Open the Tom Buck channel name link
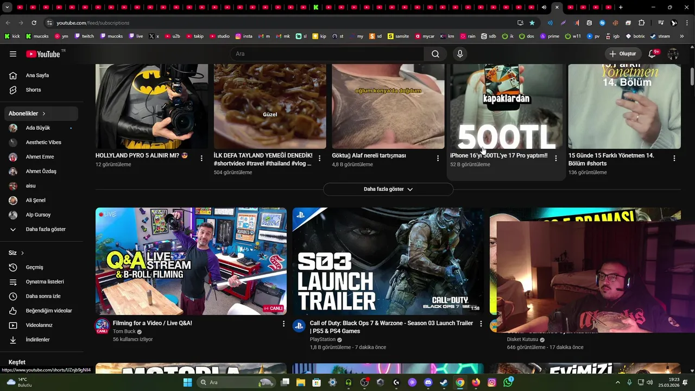 tap(124, 331)
